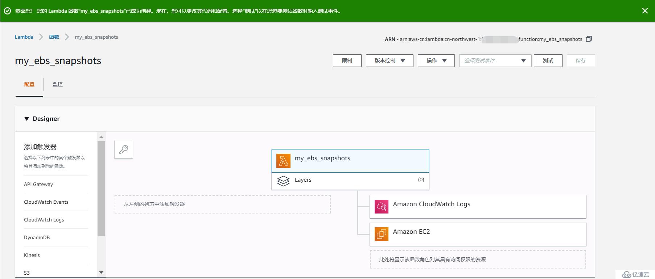The width and height of the screenshot is (655, 279).
Task: Switch to the 监控 tab
Action: (x=58, y=84)
